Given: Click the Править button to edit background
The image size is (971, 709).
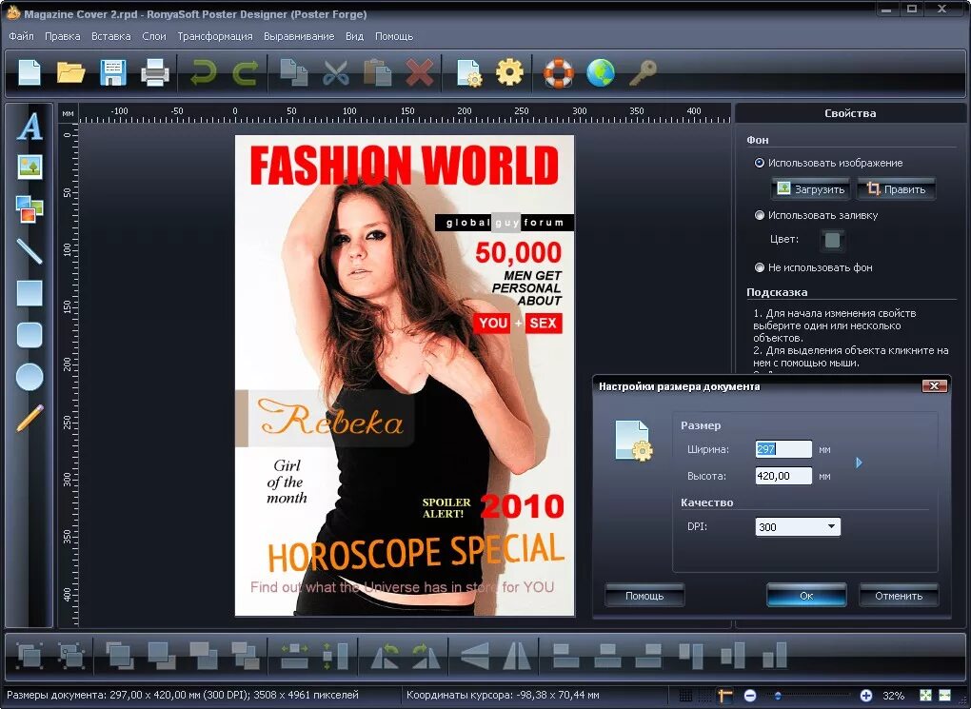Looking at the screenshot, I should pos(896,188).
